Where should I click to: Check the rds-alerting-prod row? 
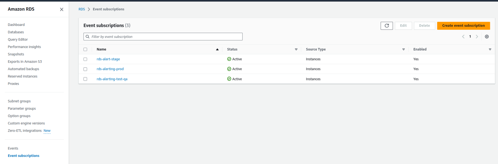pyautogui.click(x=85, y=69)
